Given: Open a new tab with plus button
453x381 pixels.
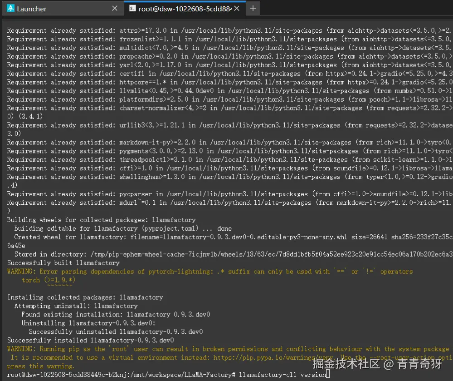Looking at the screenshot, I should pos(253,8).
